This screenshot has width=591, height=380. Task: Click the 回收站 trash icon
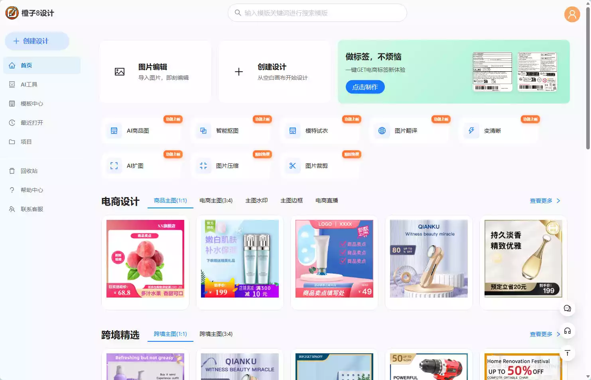point(12,171)
